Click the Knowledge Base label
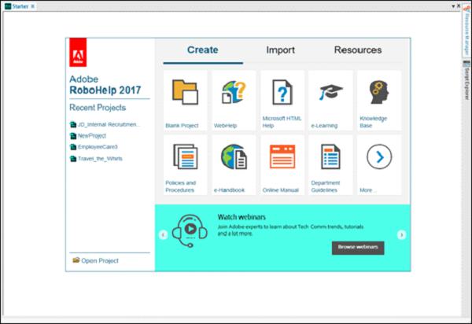Viewport: 472px width, 324px height. coord(373,122)
